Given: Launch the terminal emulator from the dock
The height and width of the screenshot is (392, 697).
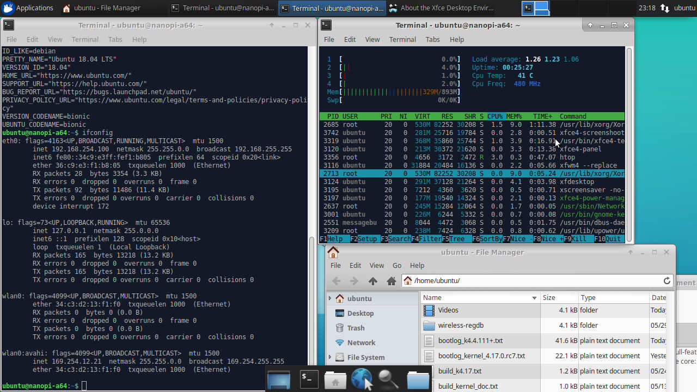Looking at the screenshot, I should (309, 379).
